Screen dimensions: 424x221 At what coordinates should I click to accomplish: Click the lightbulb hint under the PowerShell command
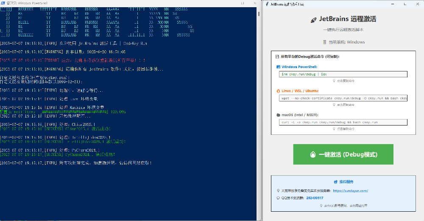pyautogui.click(x=334, y=81)
